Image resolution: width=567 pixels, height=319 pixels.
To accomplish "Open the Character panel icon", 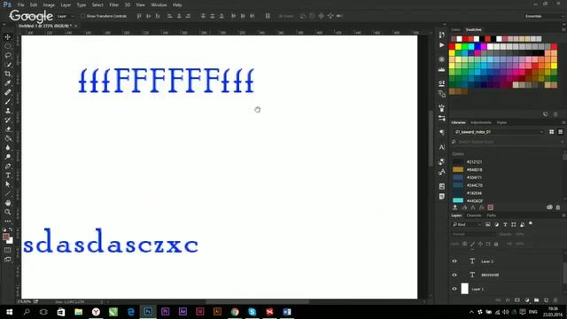I will [441, 147].
